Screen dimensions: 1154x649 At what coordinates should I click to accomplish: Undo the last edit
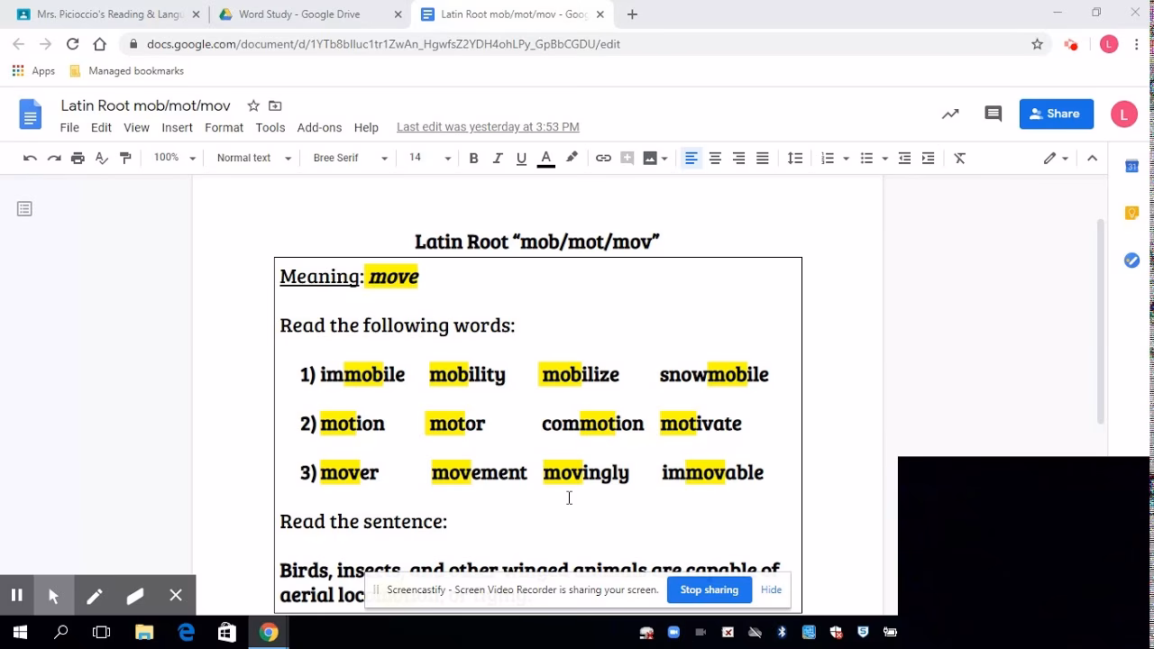pyautogui.click(x=30, y=158)
